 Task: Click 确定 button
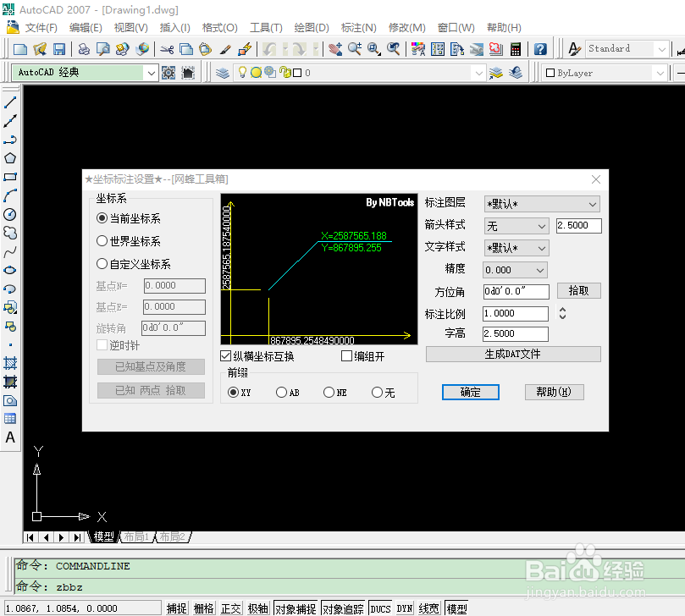(471, 392)
